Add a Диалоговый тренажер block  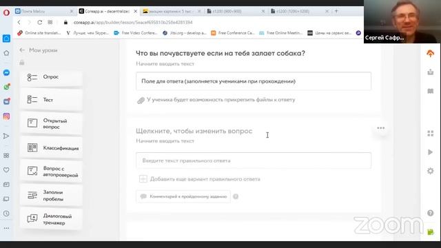click(x=51, y=219)
